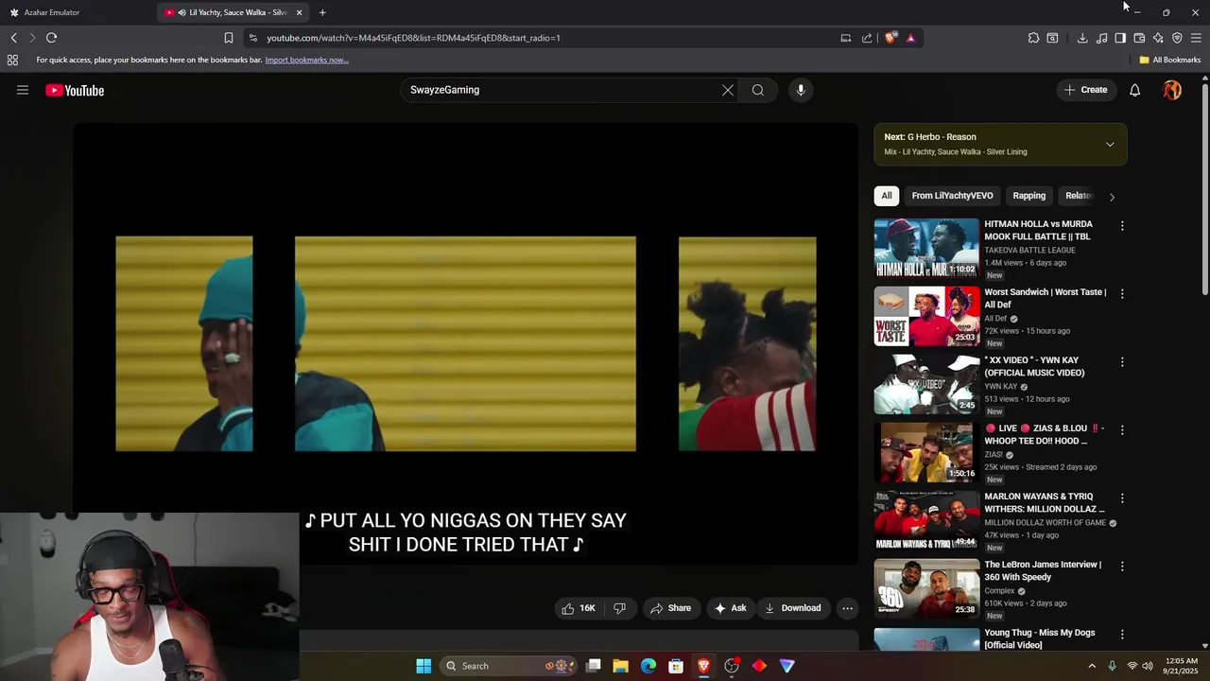1210x681 pixels.
Task: Click the address bar URL
Action: click(413, 38)
